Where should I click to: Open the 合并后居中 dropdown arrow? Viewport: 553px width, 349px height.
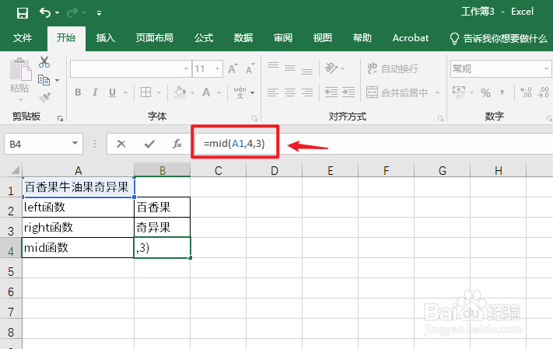pyautogui.click(x=438, y=93)
